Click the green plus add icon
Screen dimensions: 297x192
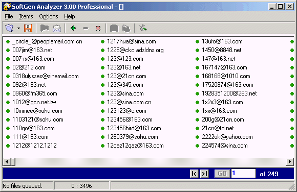[x=73, y=29]
